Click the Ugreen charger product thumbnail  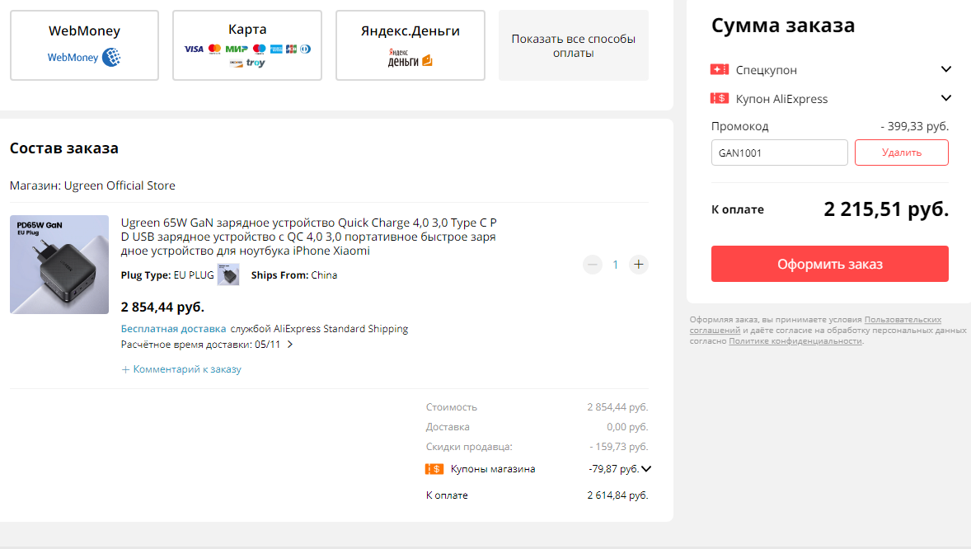59,265
